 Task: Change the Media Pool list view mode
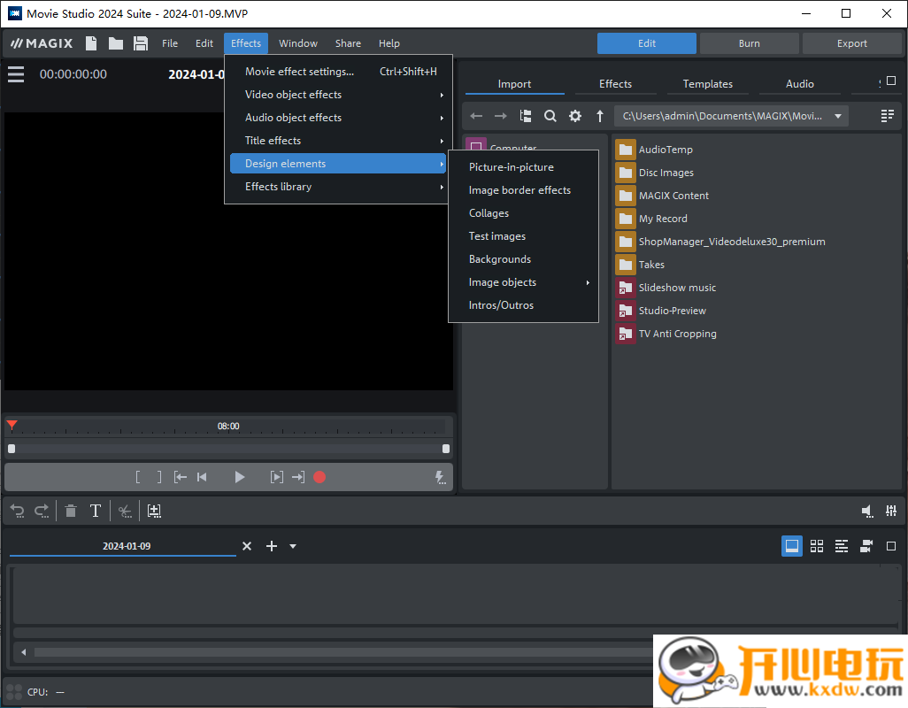(887, 116)
